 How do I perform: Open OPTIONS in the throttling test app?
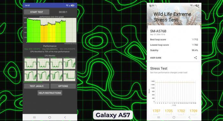[63, 86]
